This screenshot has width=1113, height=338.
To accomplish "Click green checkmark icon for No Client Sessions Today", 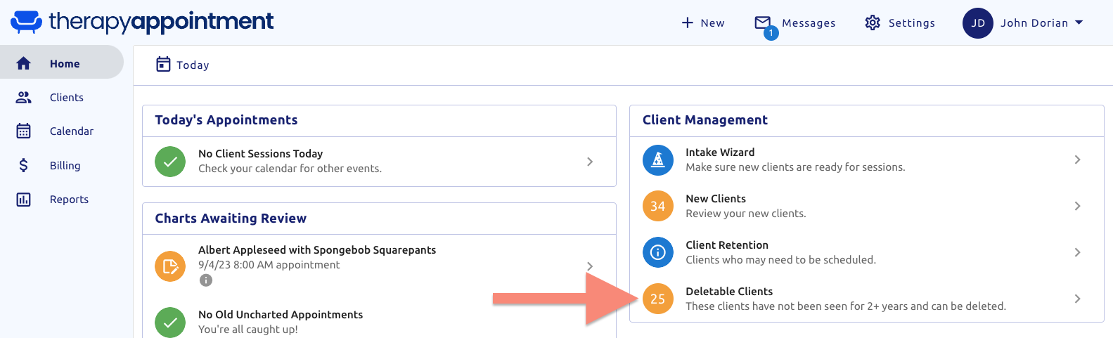I will pos(170,162).
